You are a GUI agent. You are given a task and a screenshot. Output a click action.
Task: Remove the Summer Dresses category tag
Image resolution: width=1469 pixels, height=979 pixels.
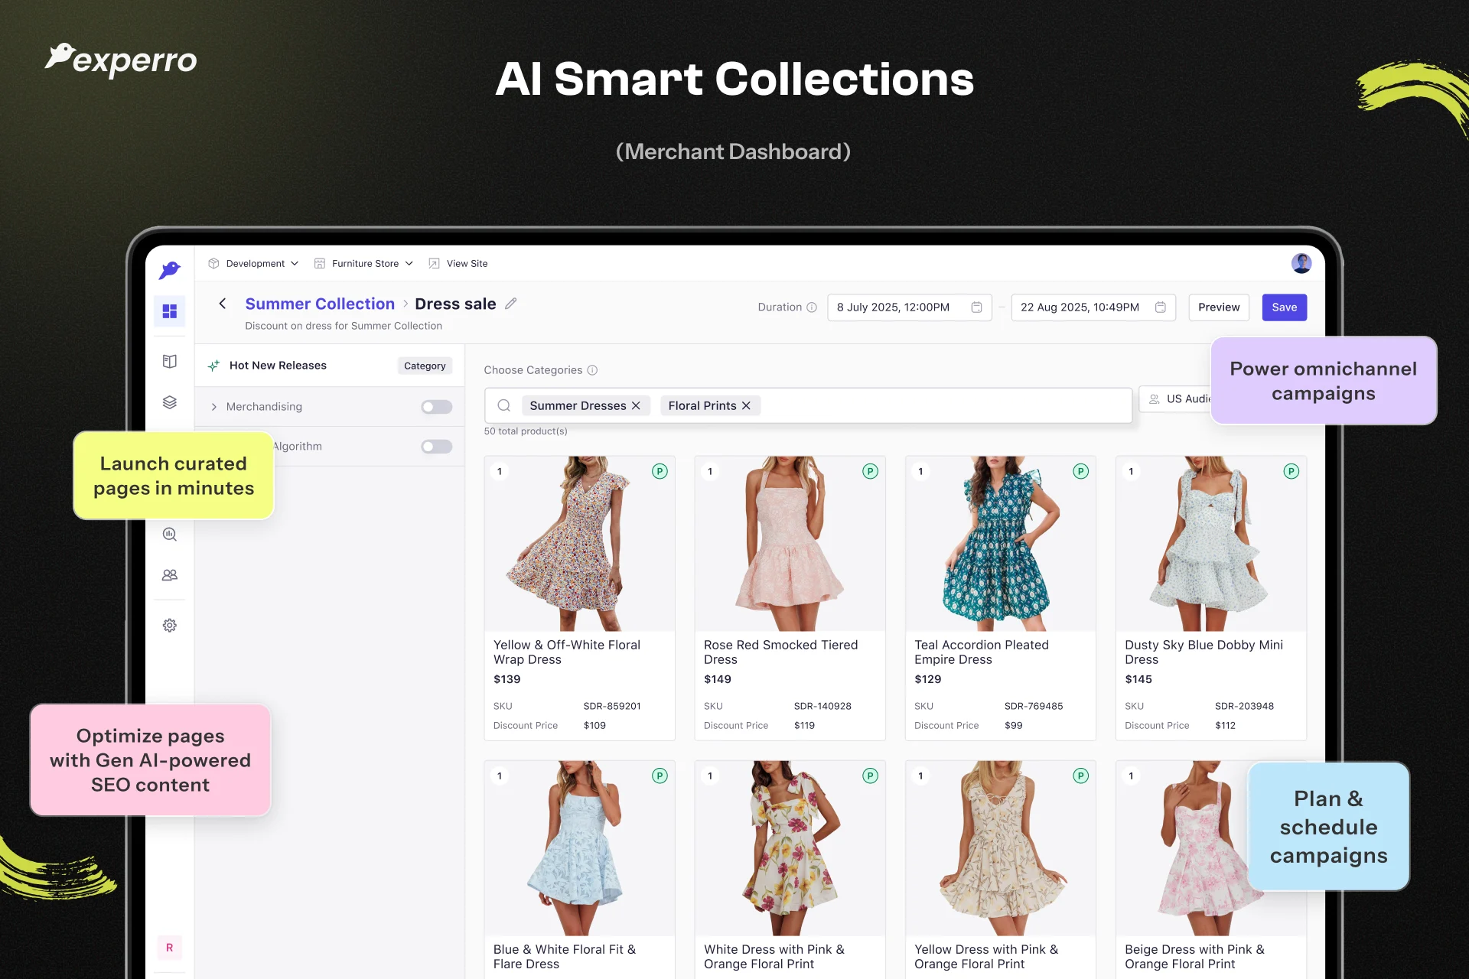point(636,405)
